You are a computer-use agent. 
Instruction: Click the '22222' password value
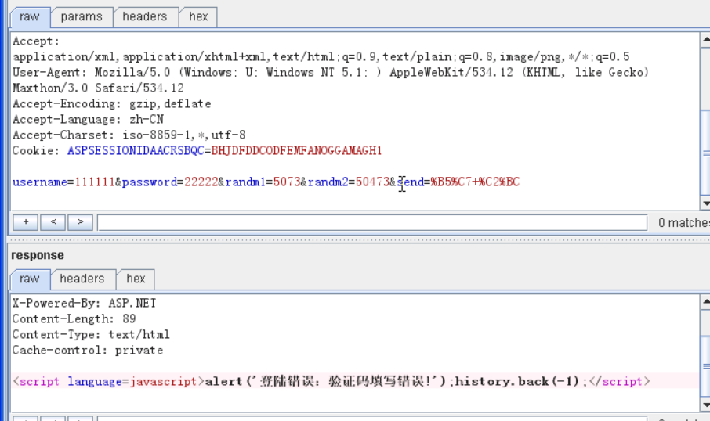coord(201,182)
